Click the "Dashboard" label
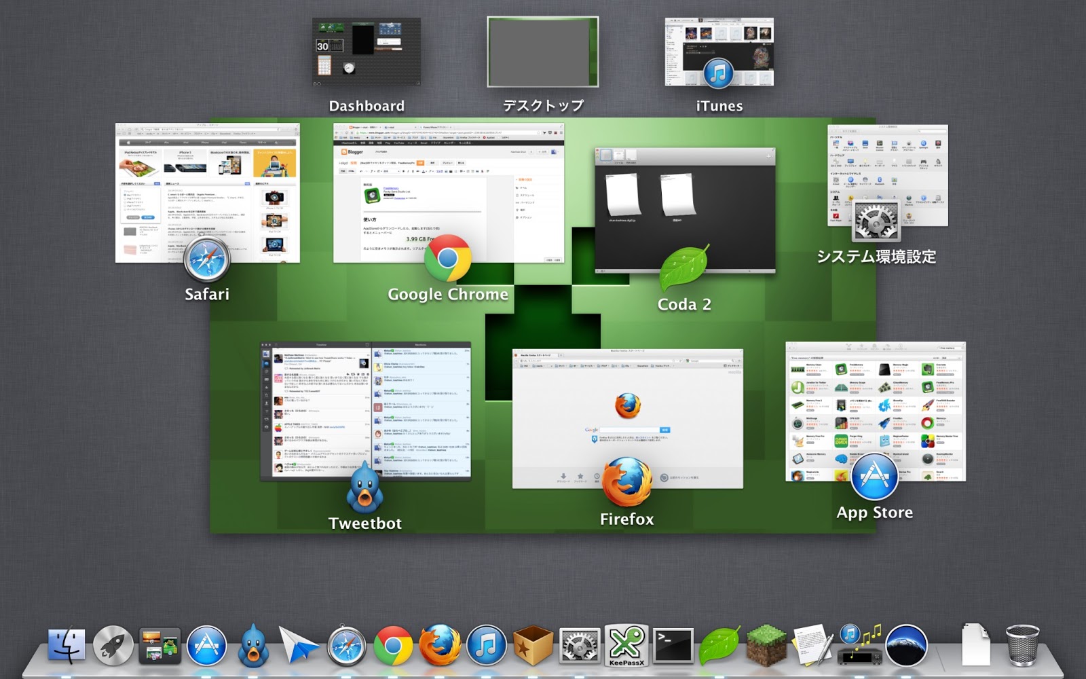This screenshot has height=679, width=1086. pyautogui.click(x=367, y=106)
